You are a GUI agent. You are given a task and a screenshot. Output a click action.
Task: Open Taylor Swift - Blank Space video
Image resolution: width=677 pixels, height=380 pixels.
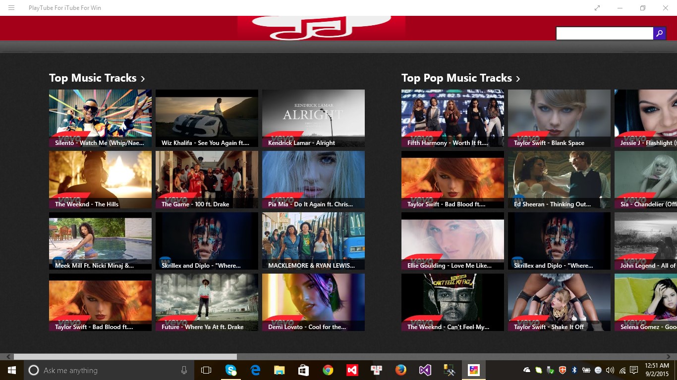tap(559, 118)
